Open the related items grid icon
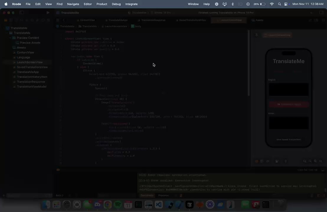The height and width of the screenshot is (212, 327). 58,20
